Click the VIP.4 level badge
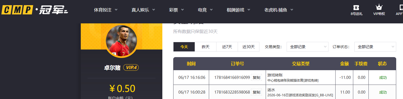This screenshot has width=403, height=99. click(x=131, y=68)
